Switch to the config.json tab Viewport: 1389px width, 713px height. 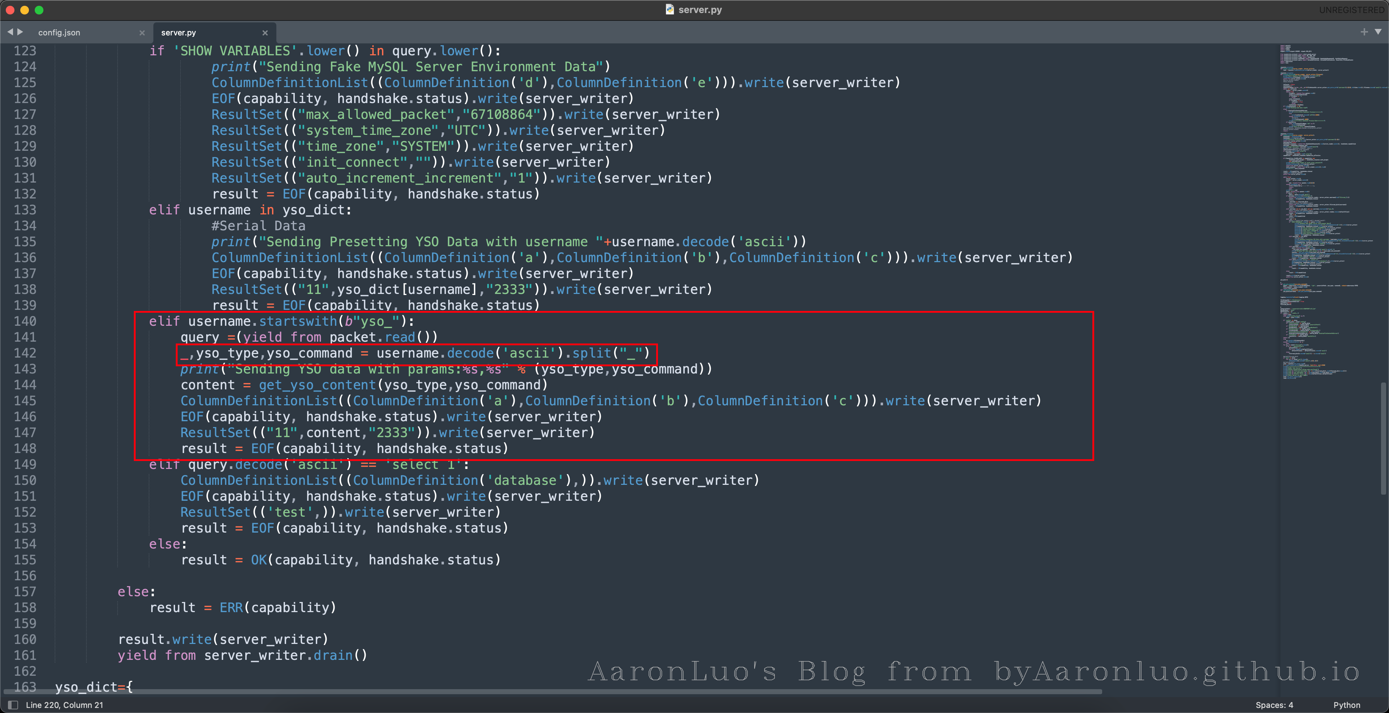point(59,33)
